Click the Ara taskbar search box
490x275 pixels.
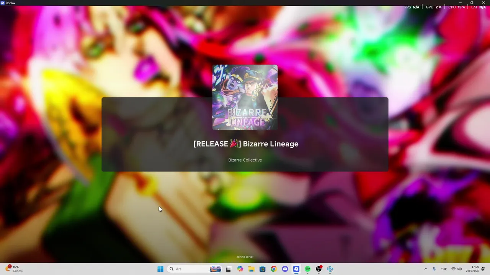point(195,269)
